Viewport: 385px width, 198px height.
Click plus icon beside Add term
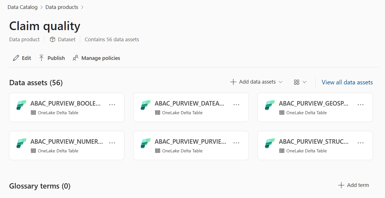click(x=341, y=185)
